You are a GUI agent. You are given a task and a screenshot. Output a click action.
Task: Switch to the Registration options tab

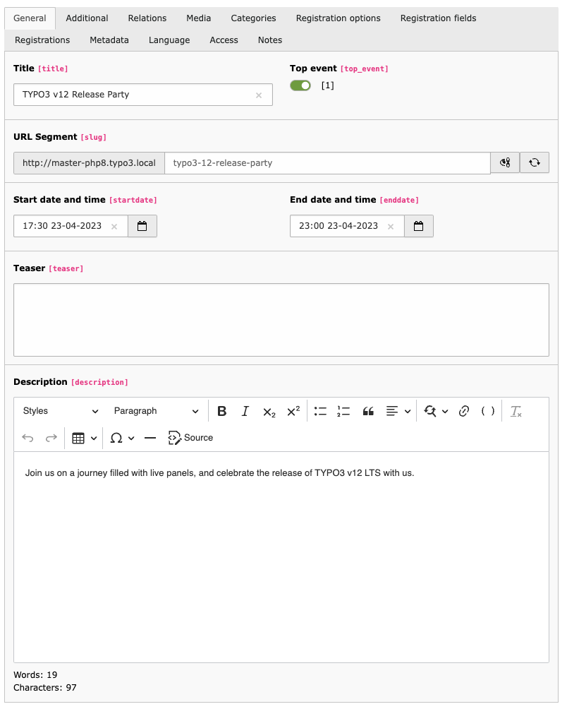tap(338, 18)
